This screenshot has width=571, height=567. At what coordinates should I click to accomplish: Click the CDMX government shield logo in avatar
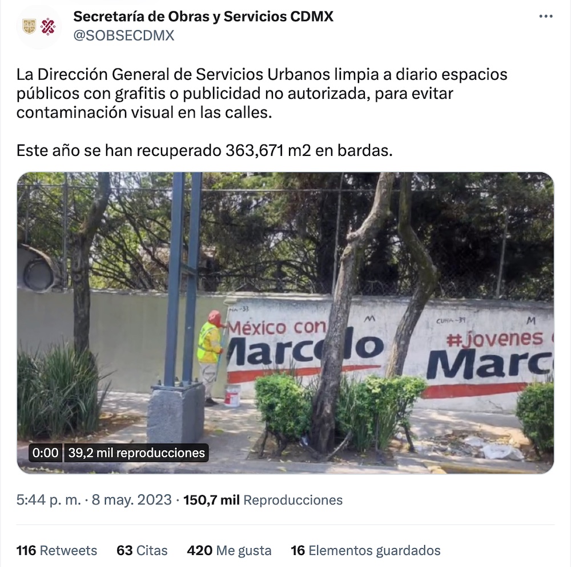coord(30,26)
